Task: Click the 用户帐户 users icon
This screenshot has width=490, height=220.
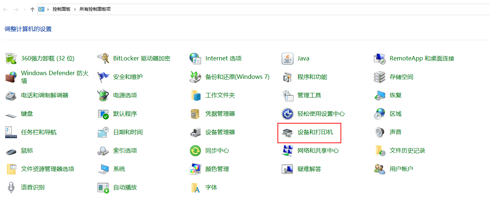Action: (x=379, y=169)
